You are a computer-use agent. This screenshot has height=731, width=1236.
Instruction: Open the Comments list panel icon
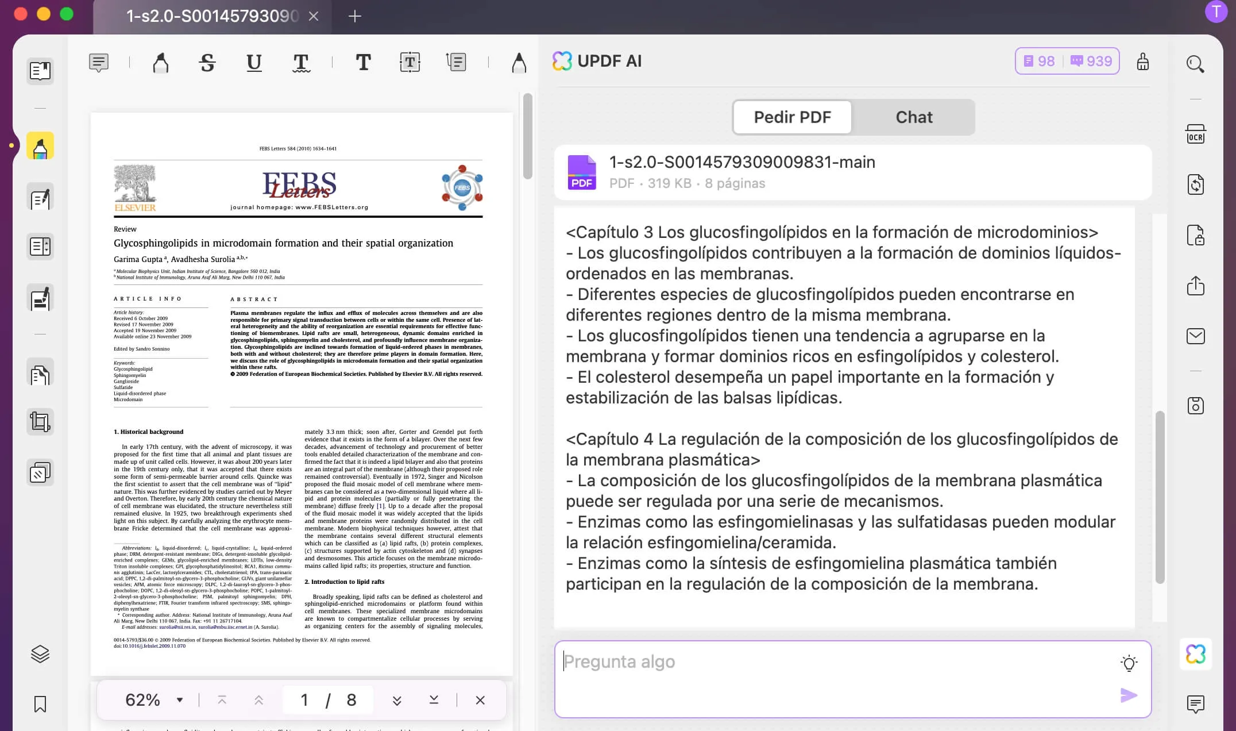click(x=1196, y=704)
